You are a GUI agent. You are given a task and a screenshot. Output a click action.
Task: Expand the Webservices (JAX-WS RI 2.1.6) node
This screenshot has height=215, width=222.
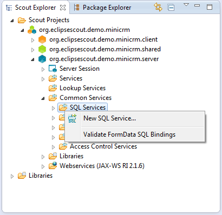pyautogui.click(x=43, y=166)
